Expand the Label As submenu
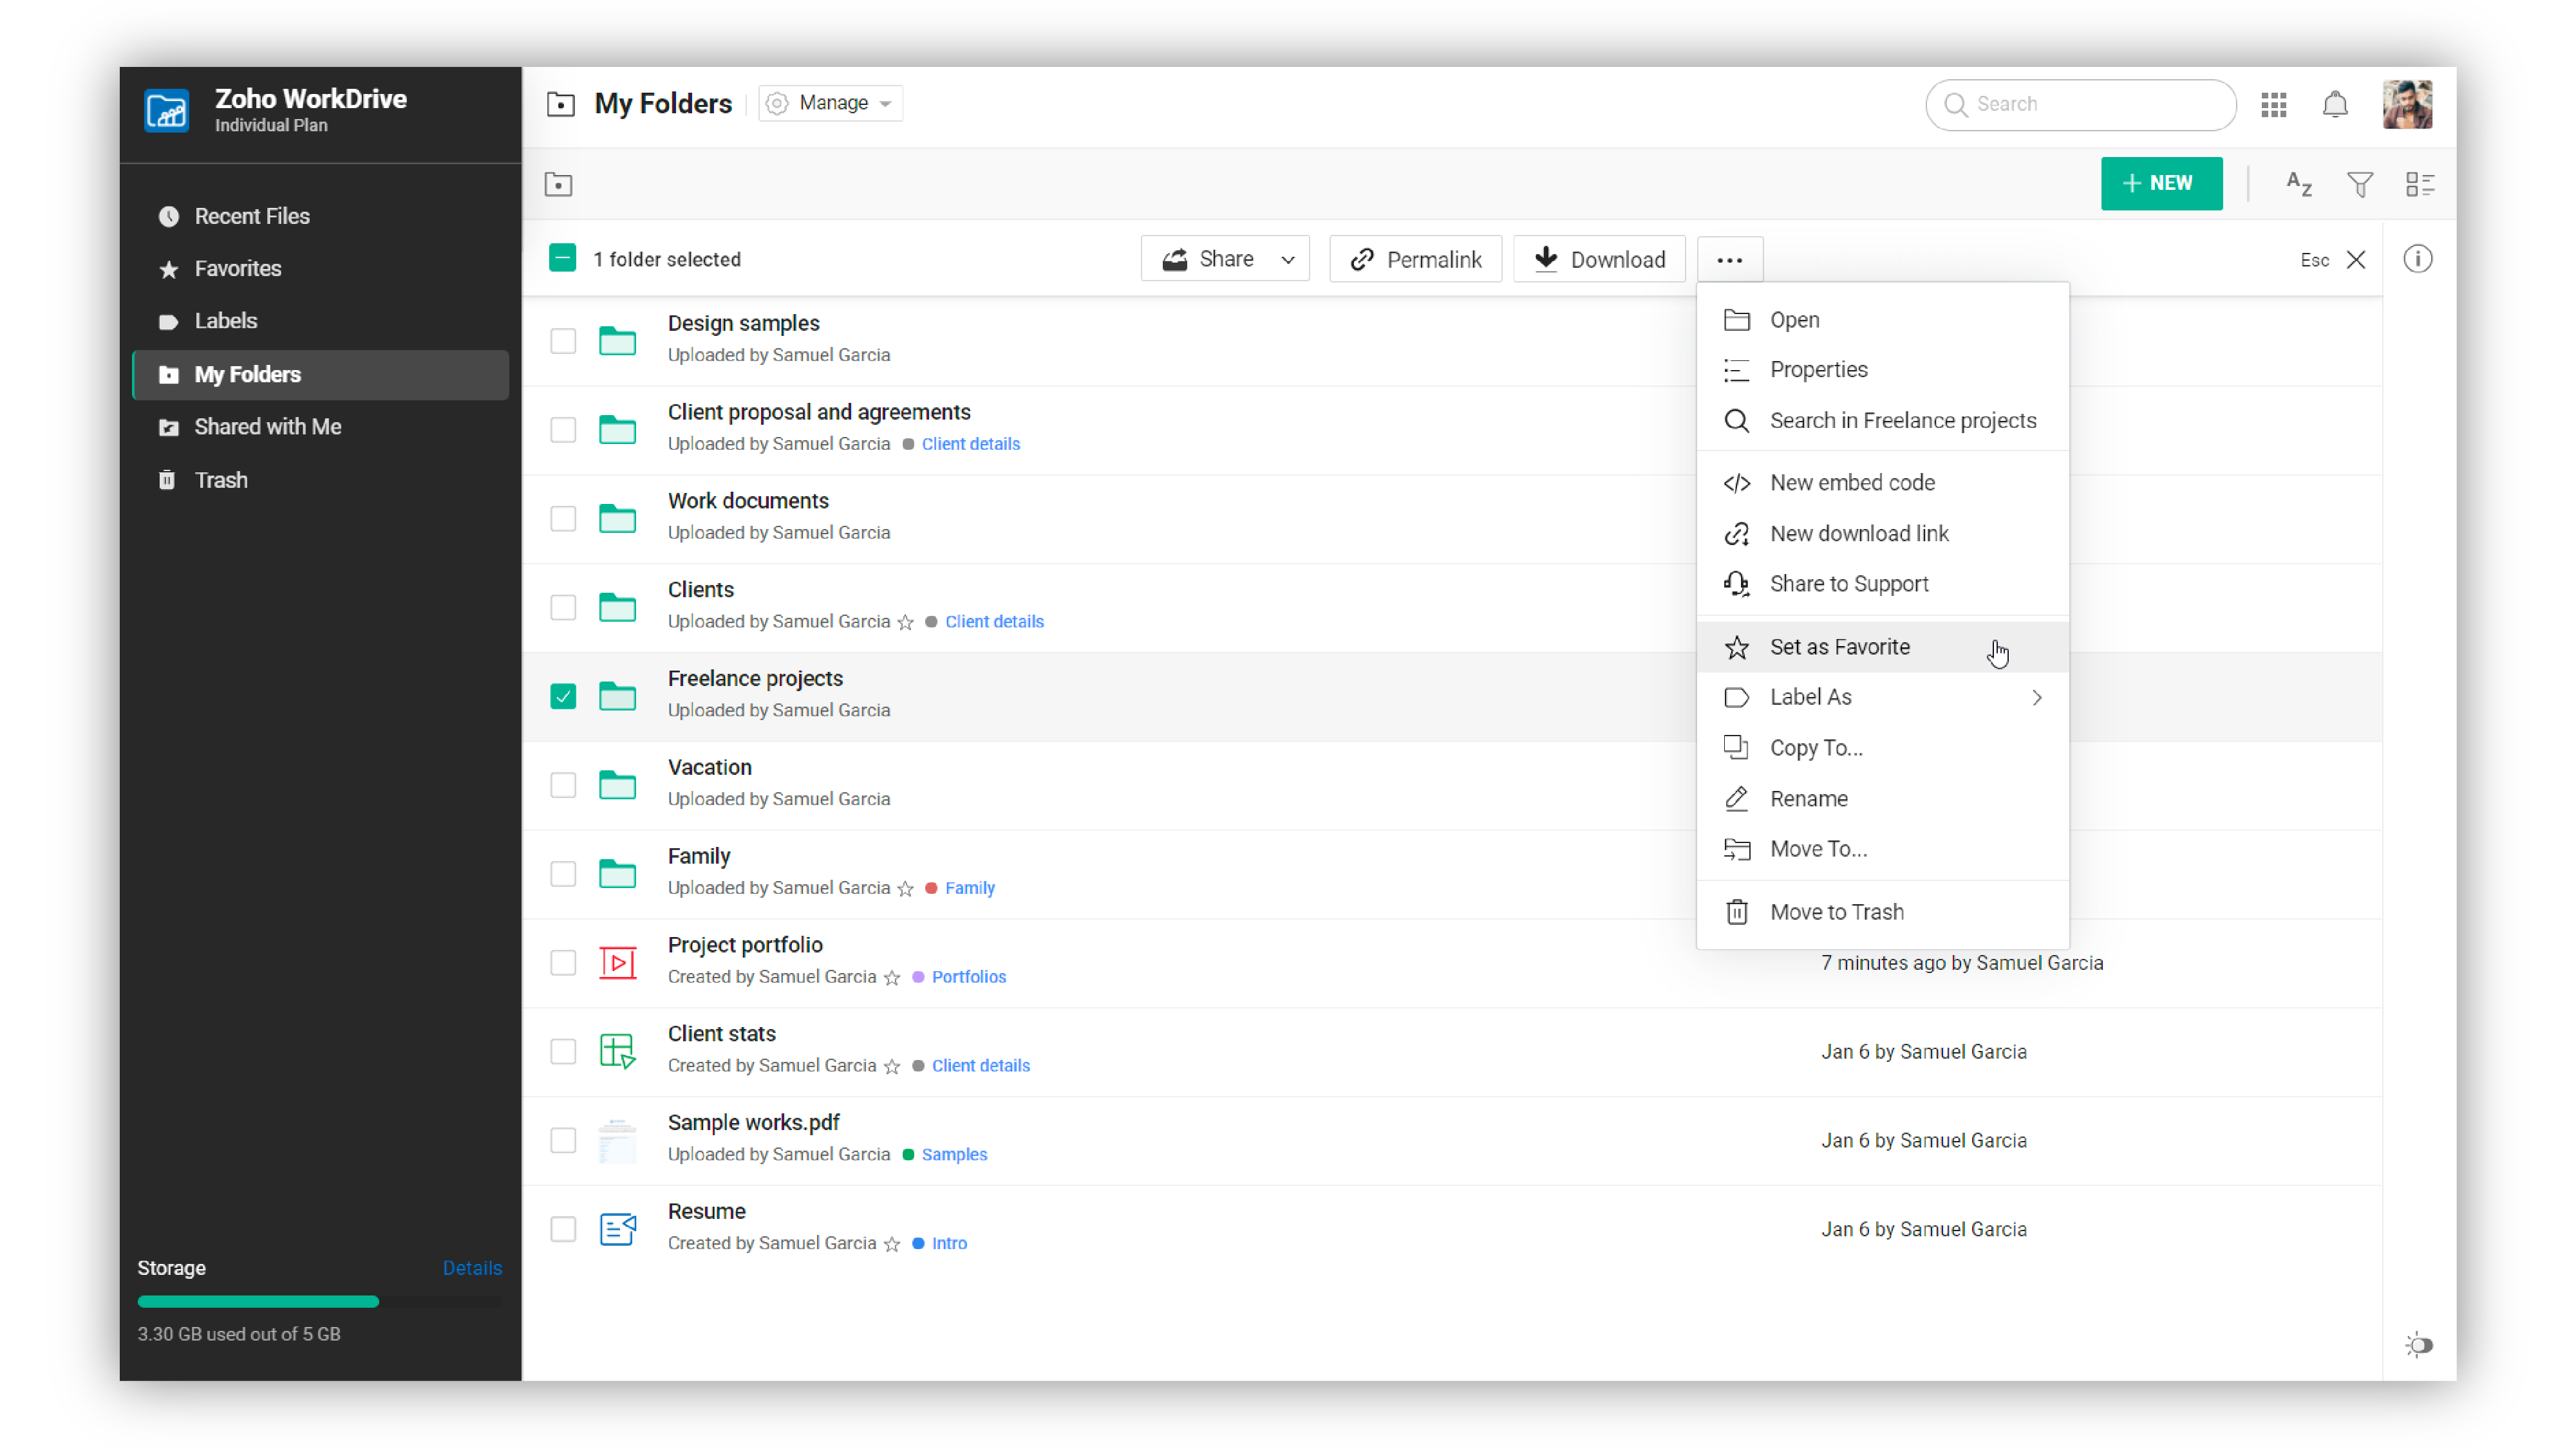This screenshot has height=1448, width=2576. tap(2037, 698)
